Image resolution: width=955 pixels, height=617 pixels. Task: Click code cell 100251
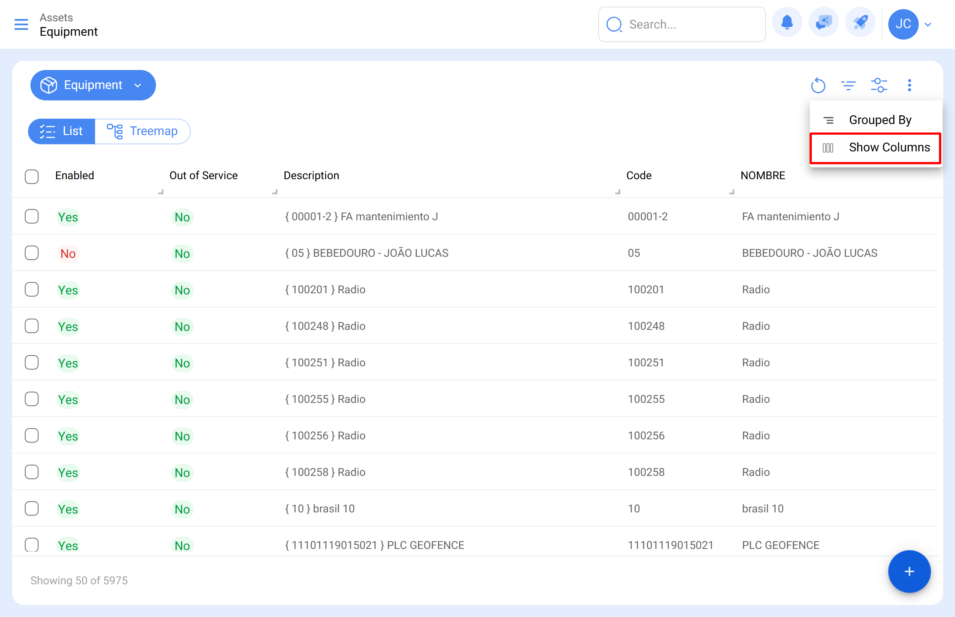tap(646, 362)
